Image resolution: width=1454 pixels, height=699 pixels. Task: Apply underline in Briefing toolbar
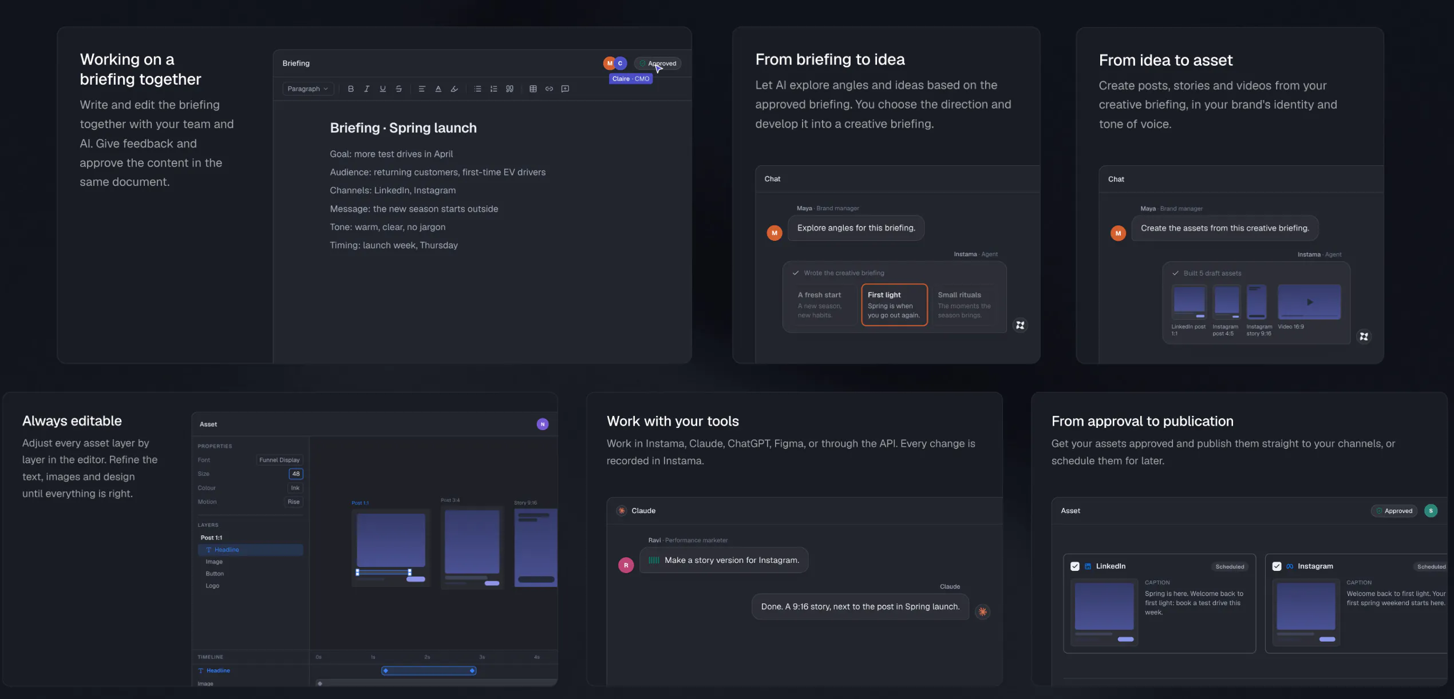click(x=383, y=89)
